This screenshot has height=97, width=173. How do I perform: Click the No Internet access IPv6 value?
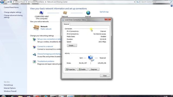coord(100,34)
